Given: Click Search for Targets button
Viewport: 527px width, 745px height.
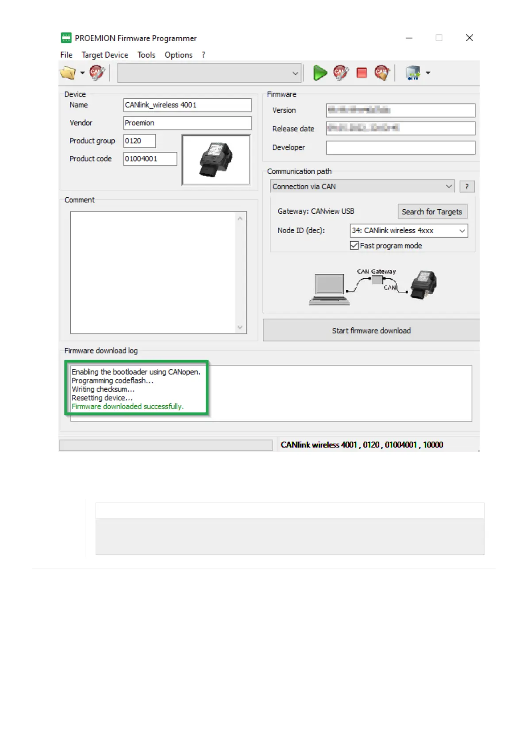Looking at the screenshot, I should click(x=432, y=211).
